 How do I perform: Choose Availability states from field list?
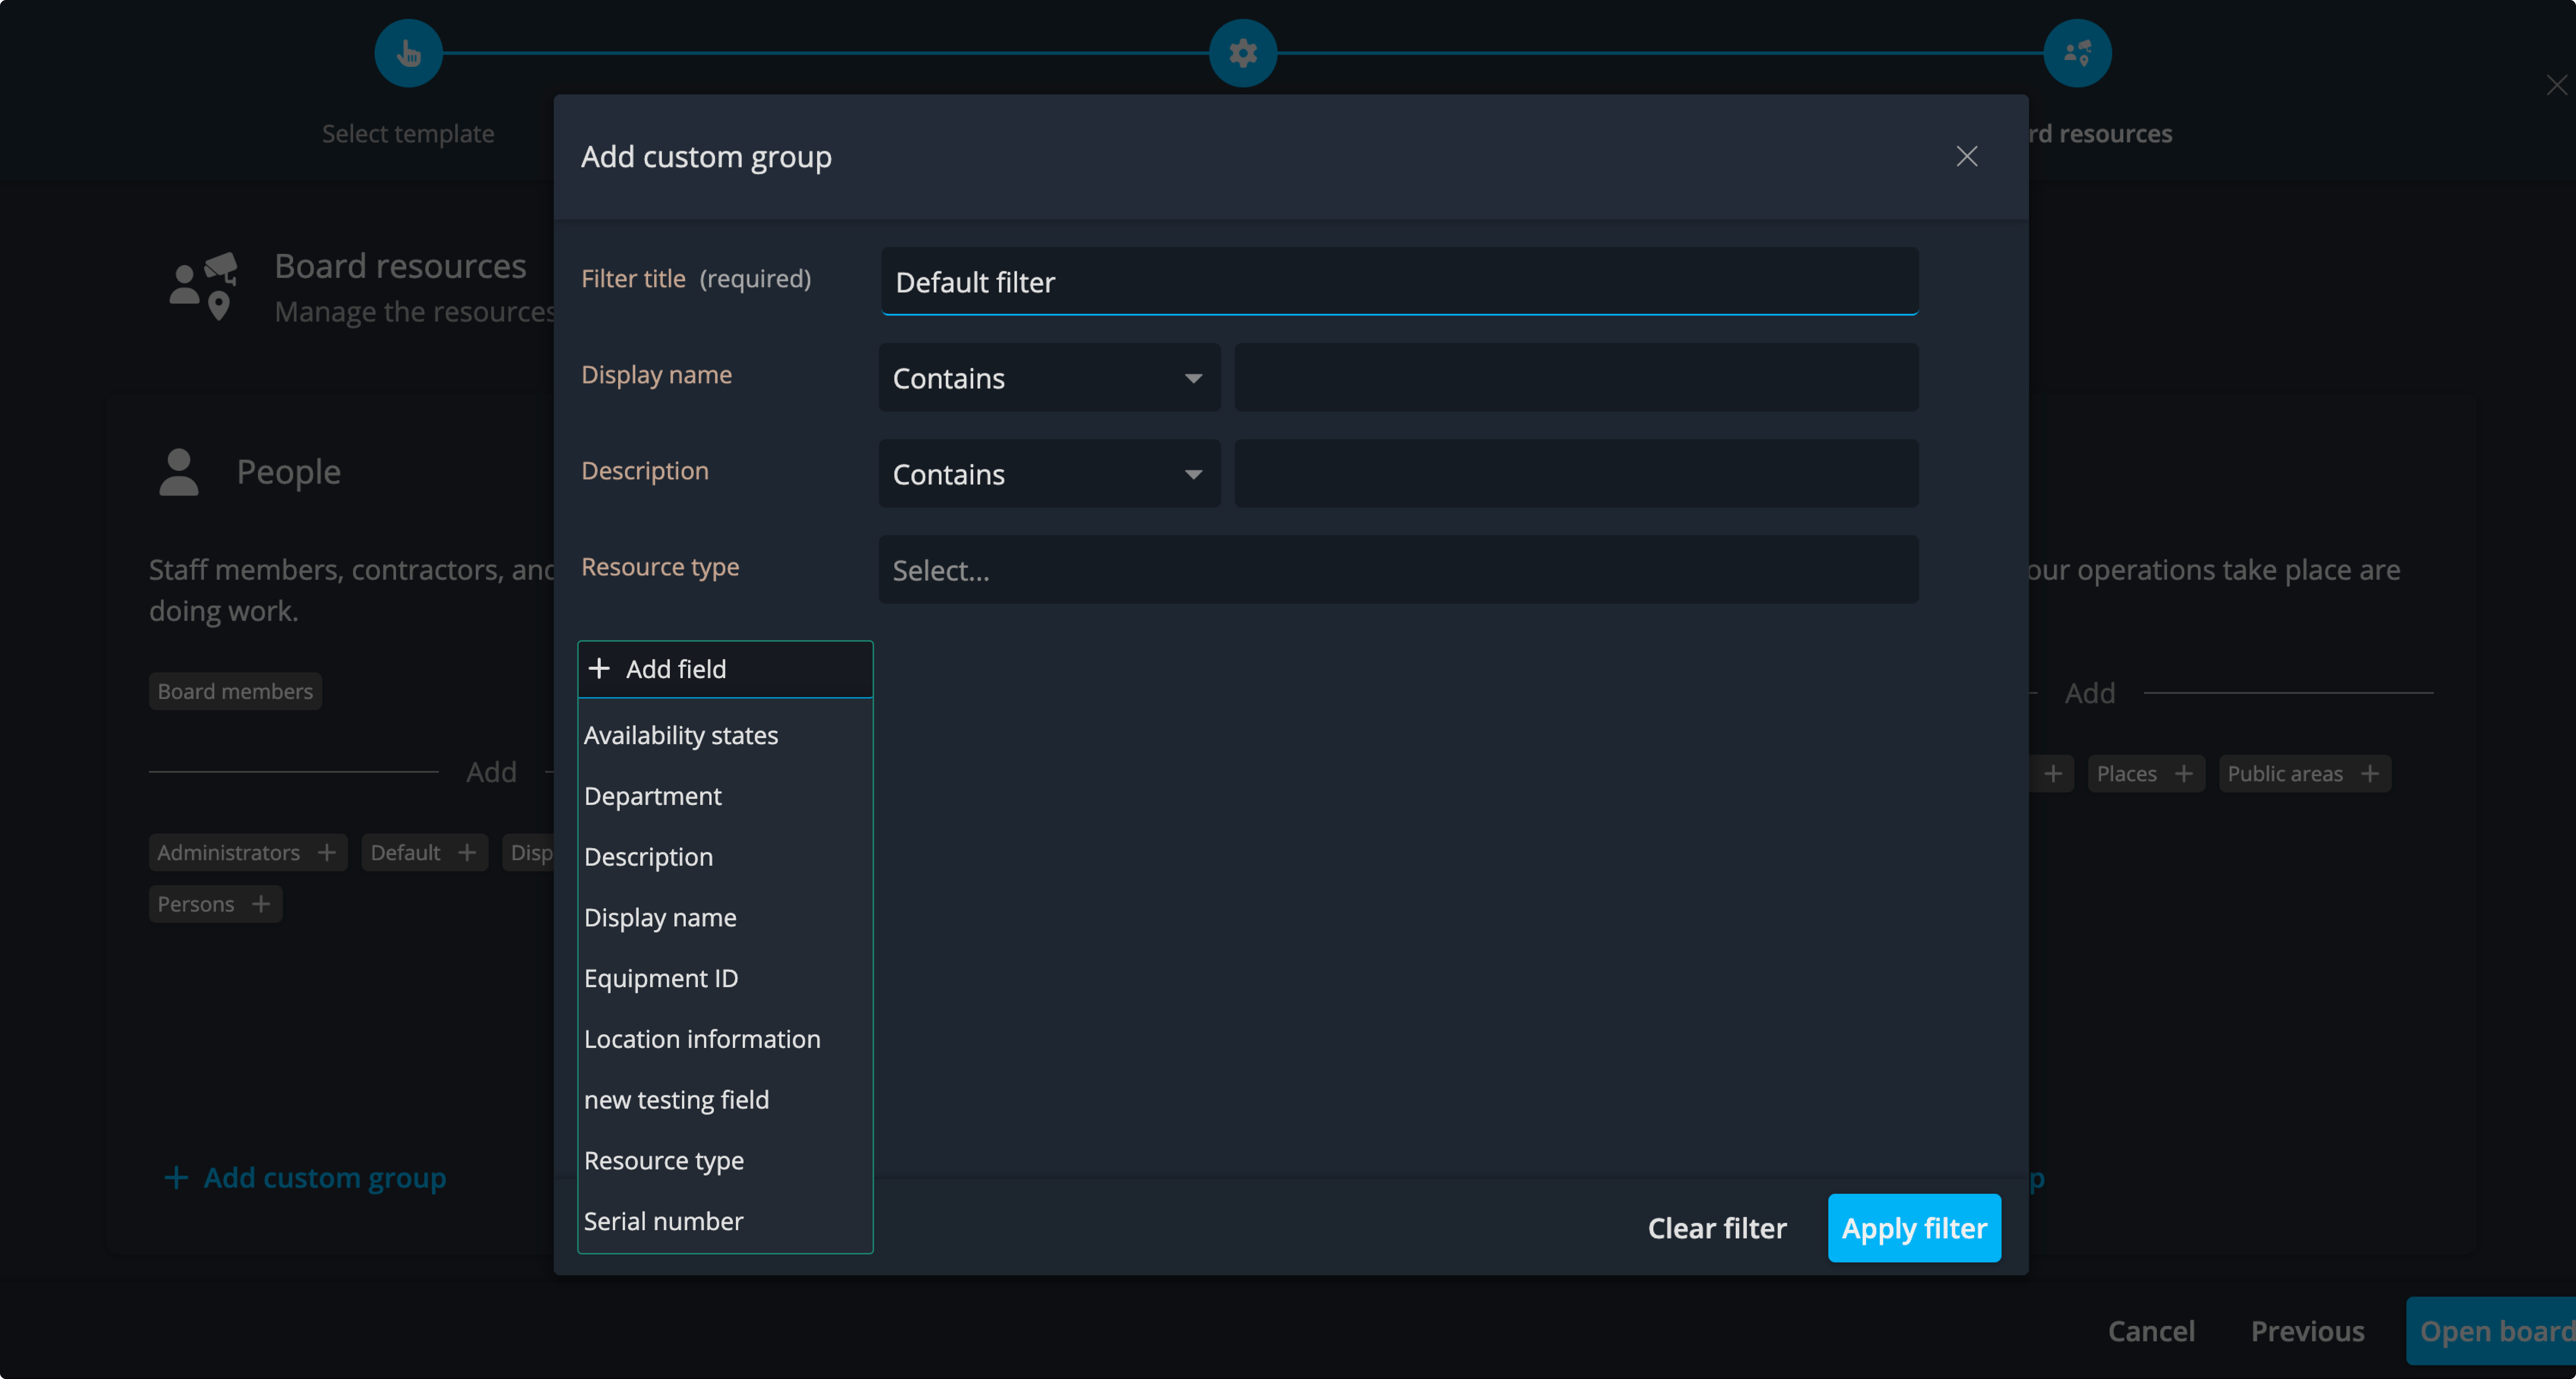point(681,735)
